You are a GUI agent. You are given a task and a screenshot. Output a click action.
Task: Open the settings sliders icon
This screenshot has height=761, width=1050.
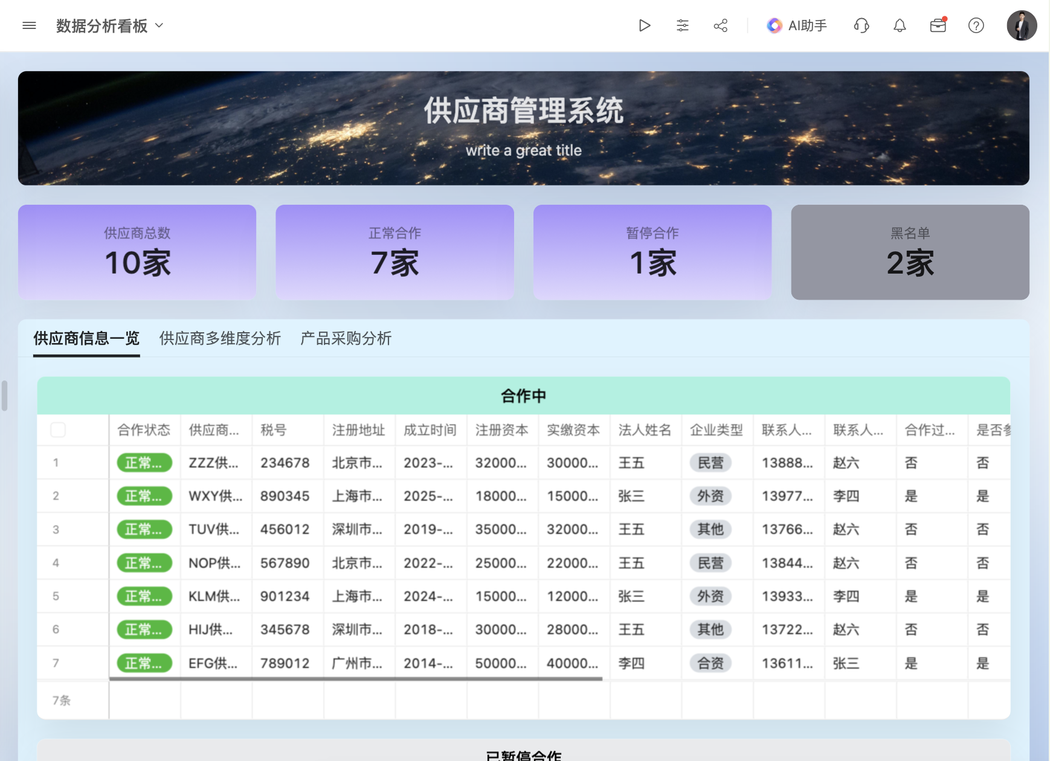pos(682,25)
